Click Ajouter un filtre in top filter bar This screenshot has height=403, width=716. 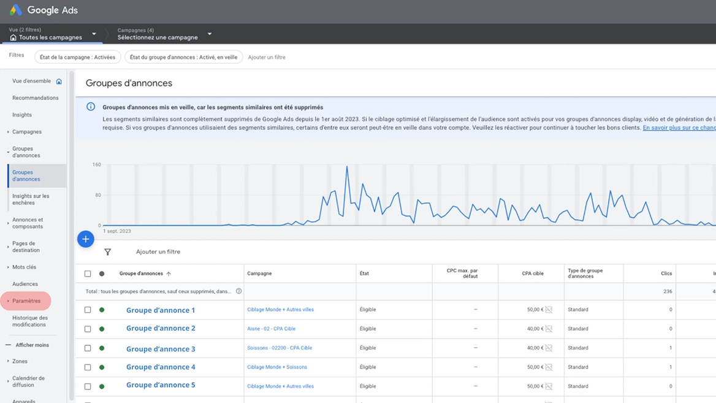pos(267,57)
